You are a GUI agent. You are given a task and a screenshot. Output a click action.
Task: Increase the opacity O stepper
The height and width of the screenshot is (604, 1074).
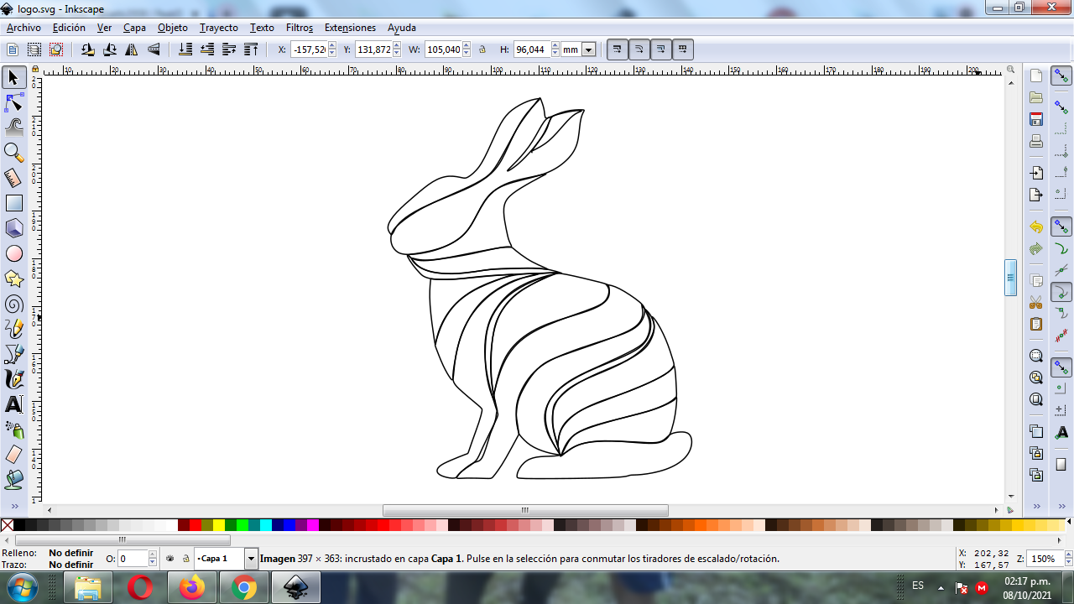[153, 555]
